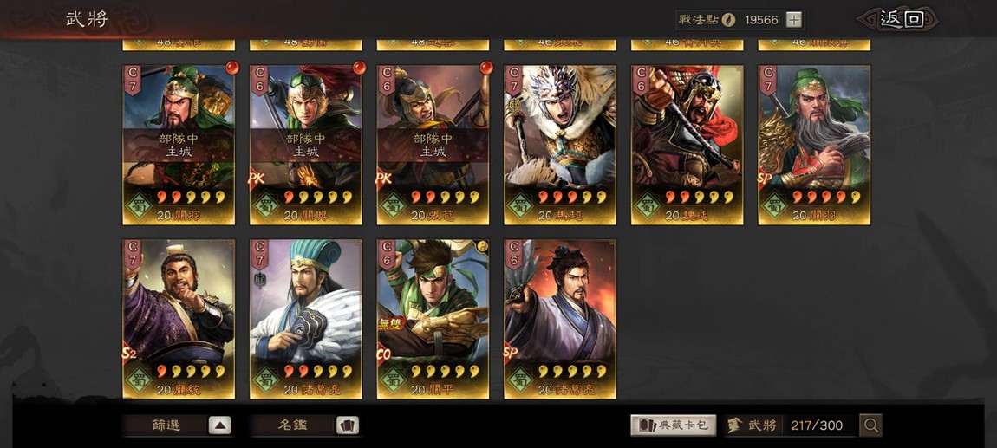The height and width of the screenshot is (448, 997).
Task: Expand the 篩選 filter arrow
Action: point(219,425)
